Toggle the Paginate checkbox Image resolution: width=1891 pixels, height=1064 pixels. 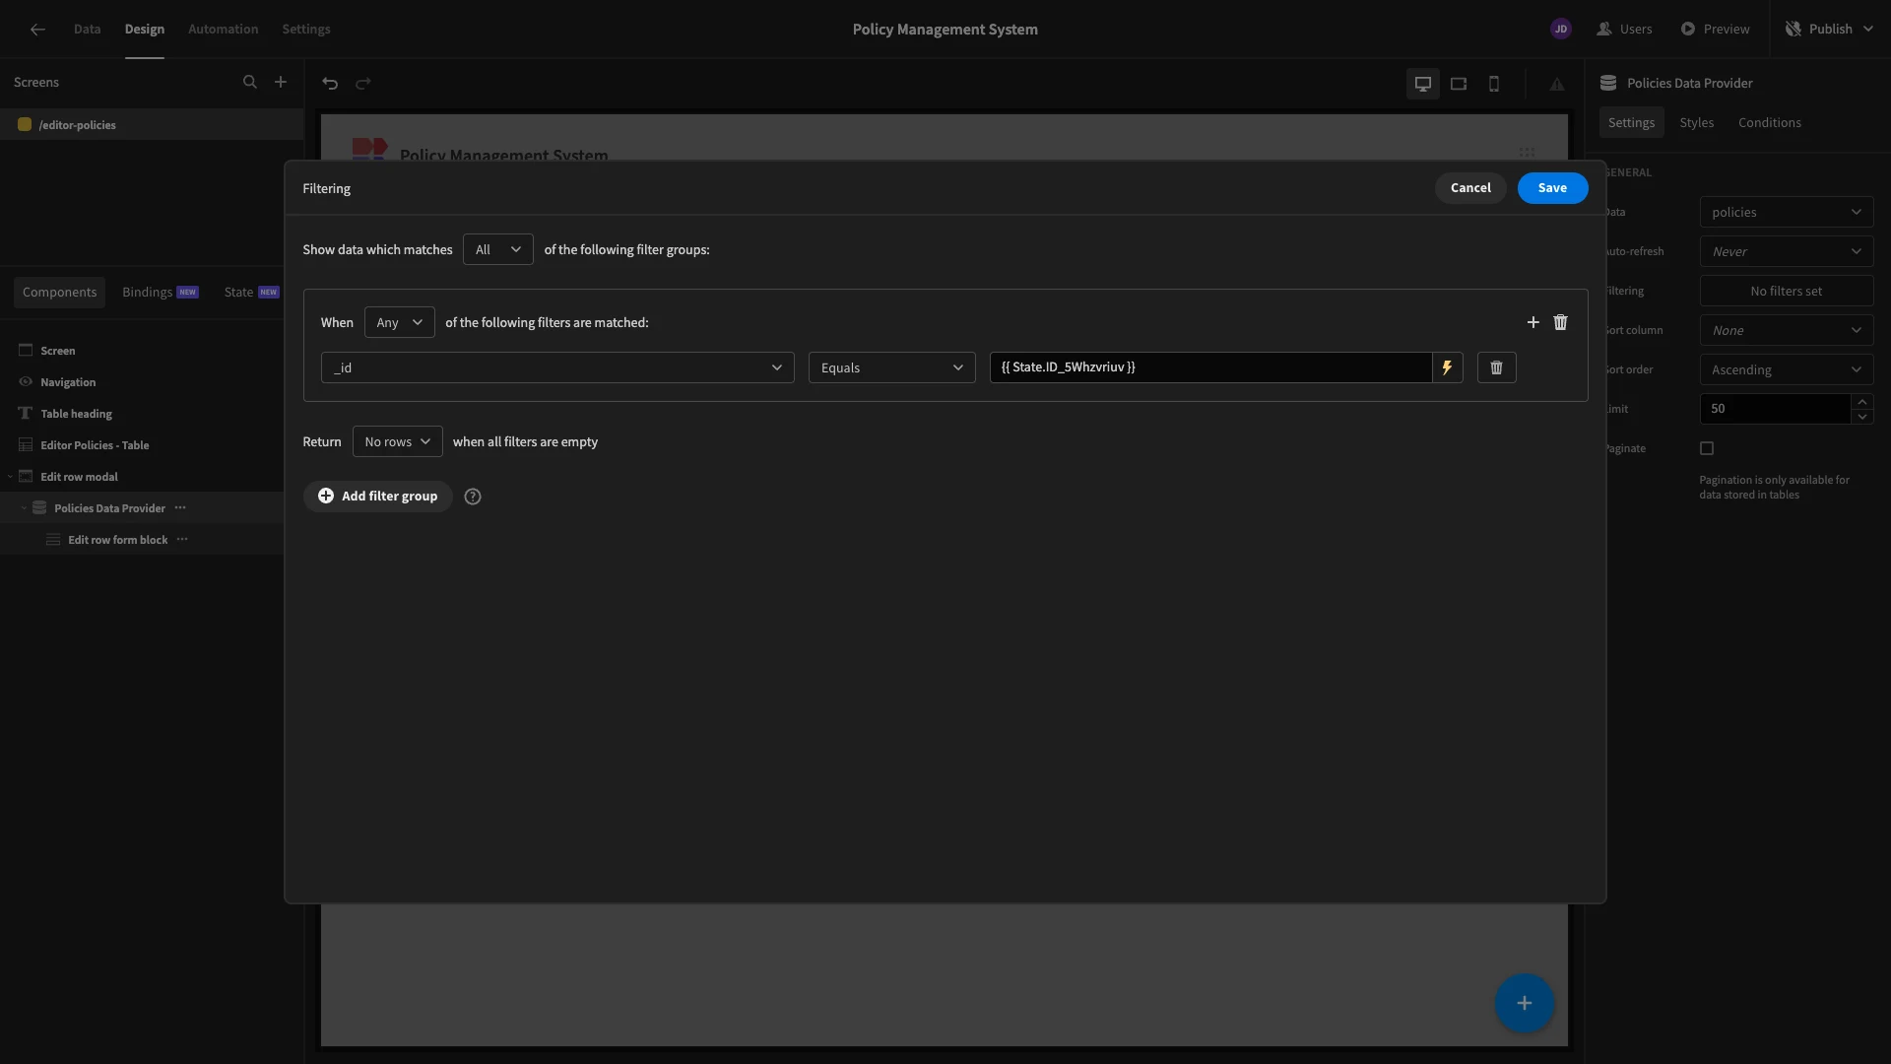click(x=1707, y=448)
